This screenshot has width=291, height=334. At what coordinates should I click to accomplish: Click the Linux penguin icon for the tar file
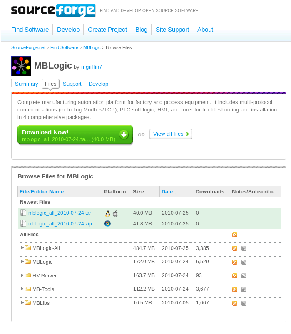(108, 213)
